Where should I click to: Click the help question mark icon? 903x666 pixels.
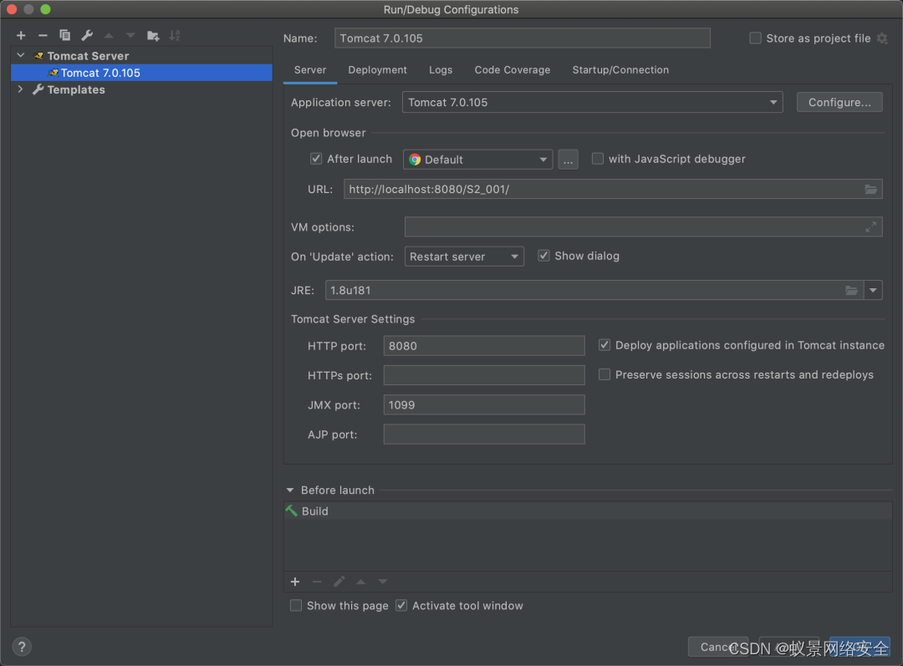pos(23,646)
